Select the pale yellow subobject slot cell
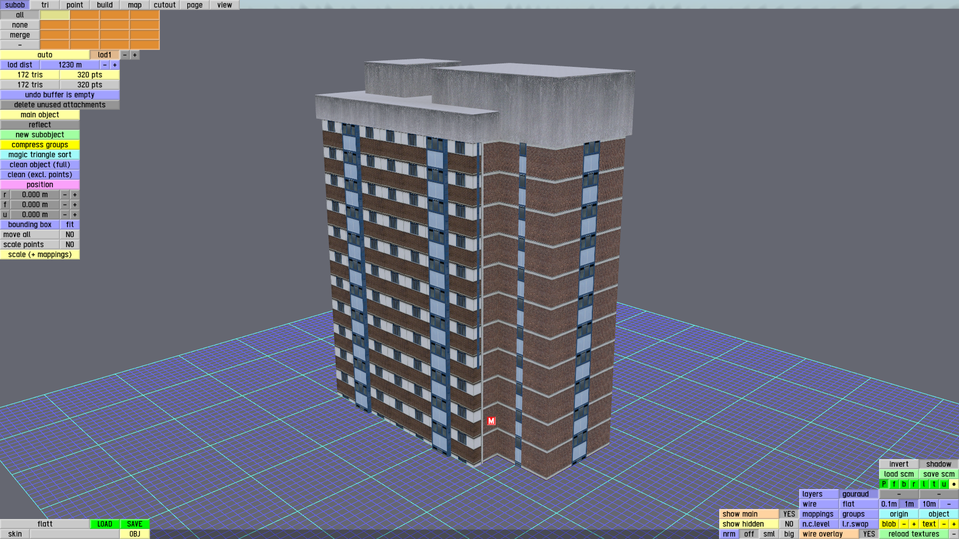The width and height of the screenshot is (959, 539). [55, 15]
